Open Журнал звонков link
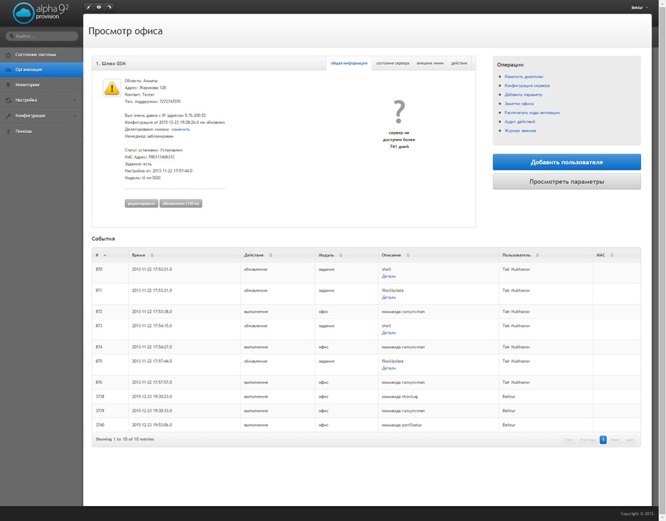This screenshot has width=666, height=521. 520,131
